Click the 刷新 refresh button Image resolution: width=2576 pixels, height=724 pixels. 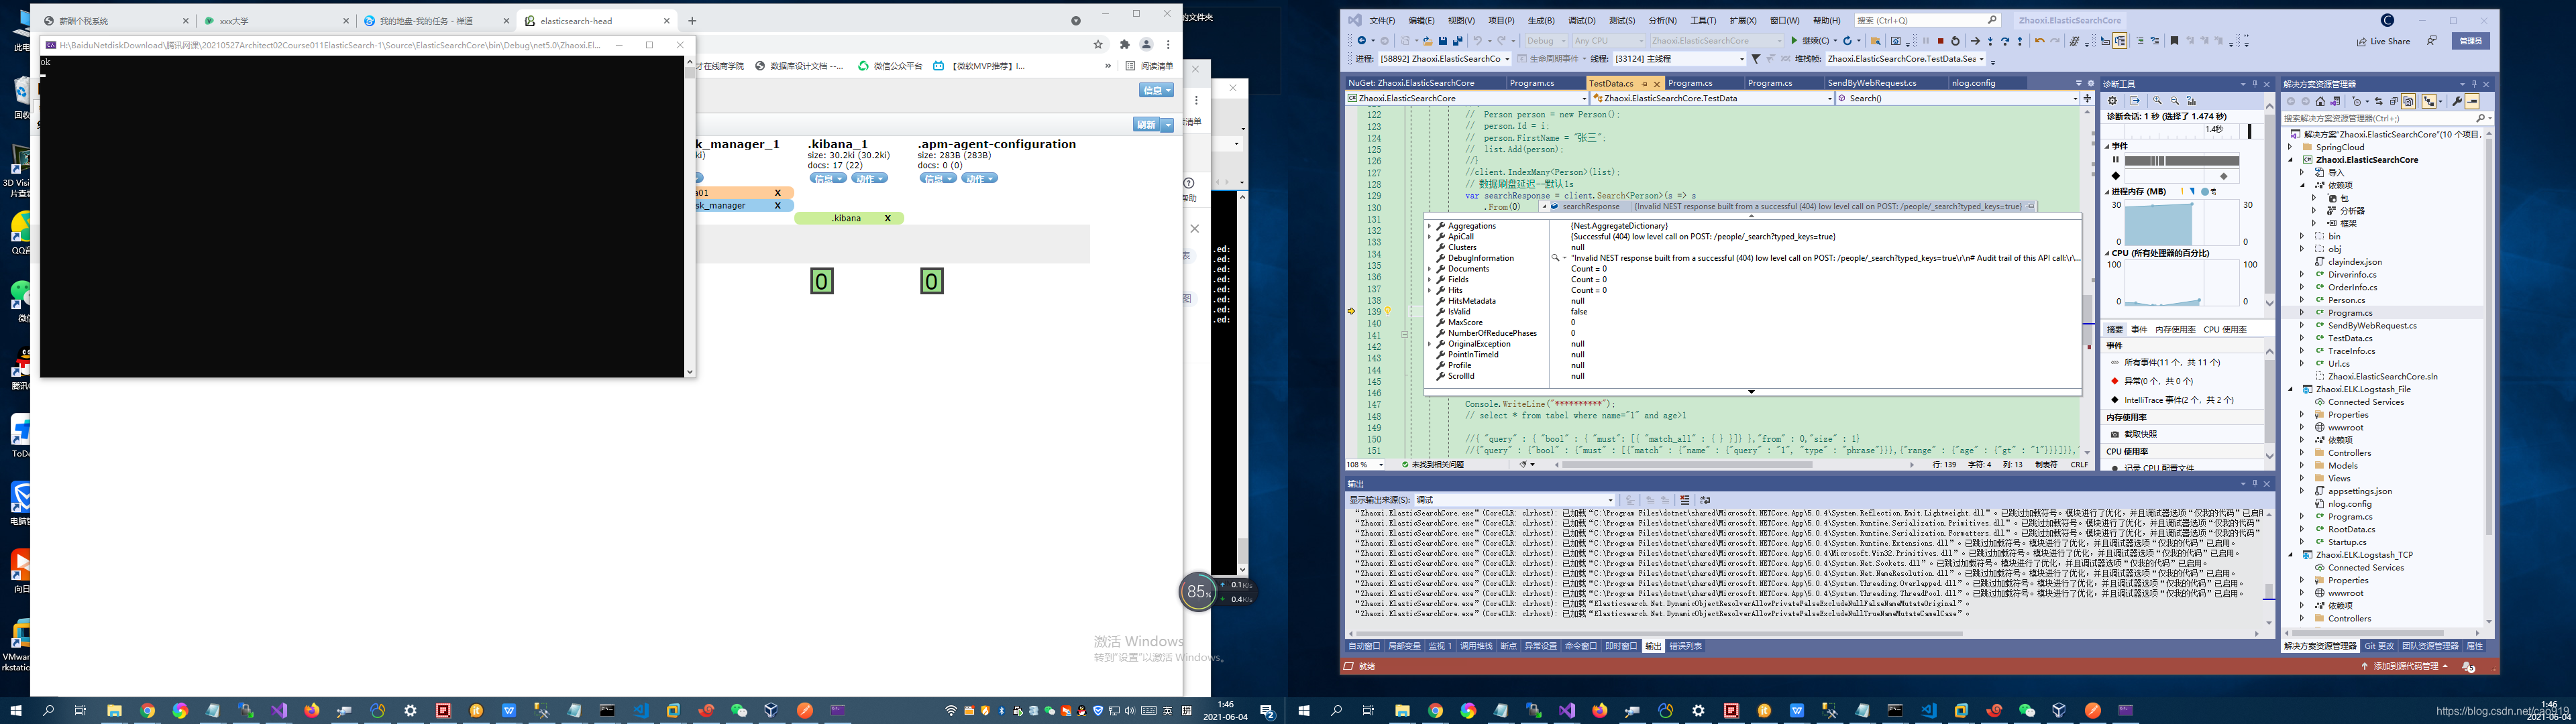1146,125
